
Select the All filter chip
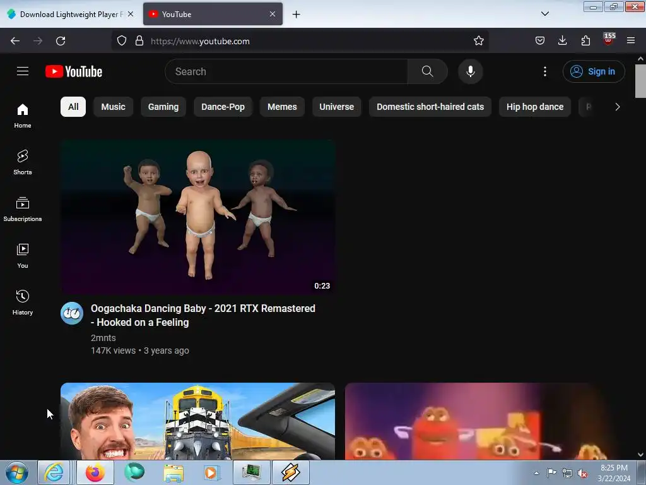click(x=73, y=107)
